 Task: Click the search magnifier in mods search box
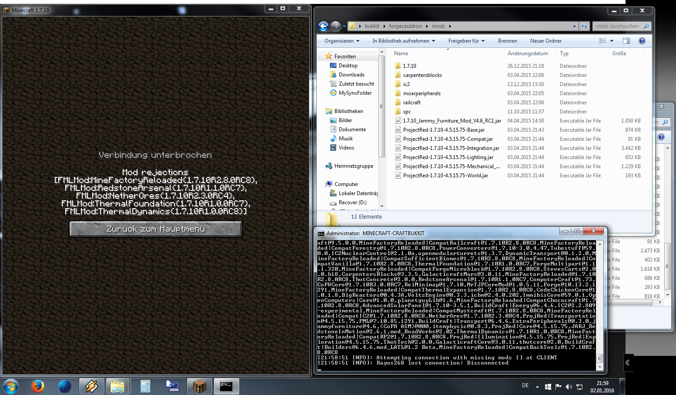click(x=646, y=26)
